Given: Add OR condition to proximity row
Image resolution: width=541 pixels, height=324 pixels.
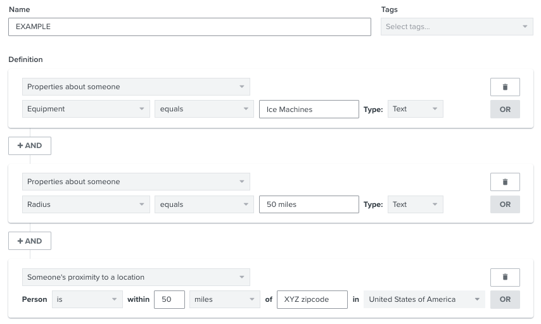Looking at the screenshot, I should tap(505, 299).
